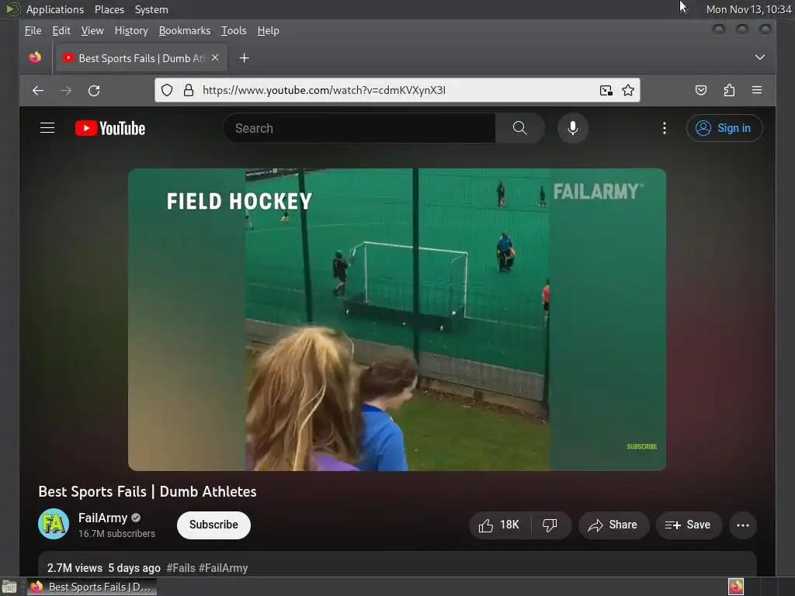Open the History menu
795x596 pixels.
tap(131, 31)
